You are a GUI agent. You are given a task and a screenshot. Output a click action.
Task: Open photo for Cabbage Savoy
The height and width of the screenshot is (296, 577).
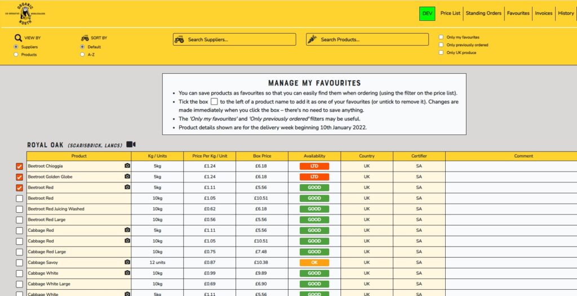coord(127,262)
